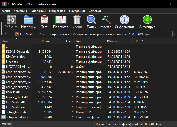
Task: Click the Удалить trash can icon
Action: [77, 20]
